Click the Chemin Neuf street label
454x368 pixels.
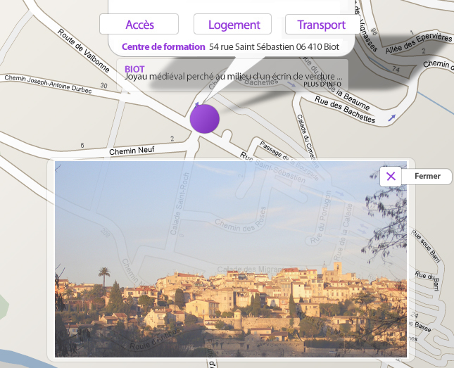[x=132, y=151]
